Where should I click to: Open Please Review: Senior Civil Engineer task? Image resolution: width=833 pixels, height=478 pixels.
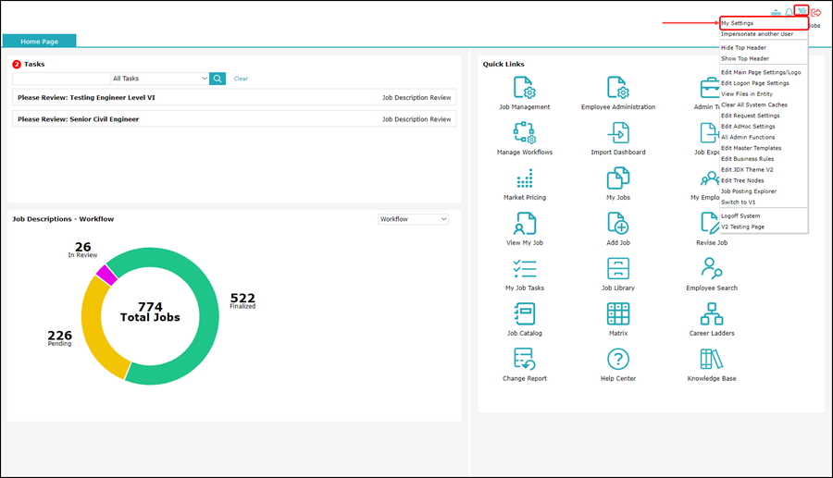click(234, 119)
